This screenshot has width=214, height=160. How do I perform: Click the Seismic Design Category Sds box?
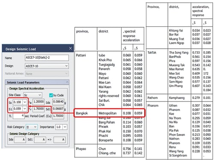(20, 140)
